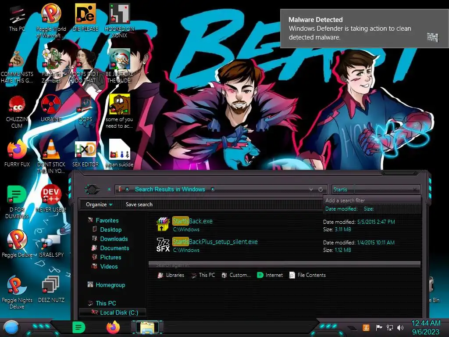Click the orange tray icon near flag
The image size is (449, 337).
[366, 327]
